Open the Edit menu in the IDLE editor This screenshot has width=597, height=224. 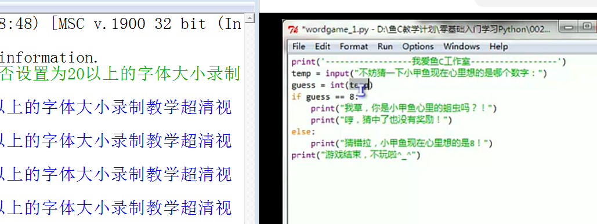(x=322, y=46)
